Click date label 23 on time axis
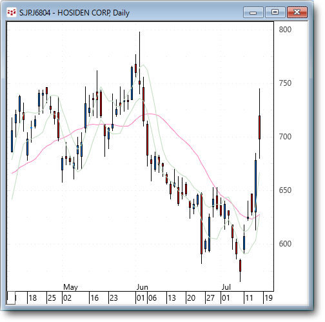The width and height of the screenshot is (325, 322). coord(113,298)
